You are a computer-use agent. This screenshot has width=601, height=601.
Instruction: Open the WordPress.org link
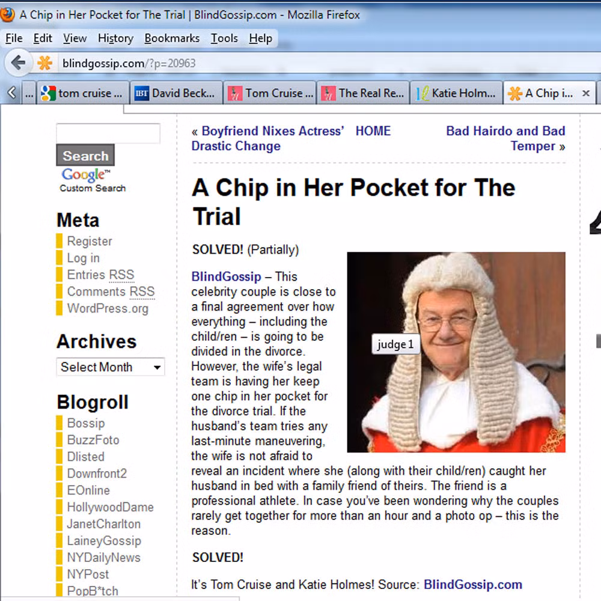(x=108, y=308)
